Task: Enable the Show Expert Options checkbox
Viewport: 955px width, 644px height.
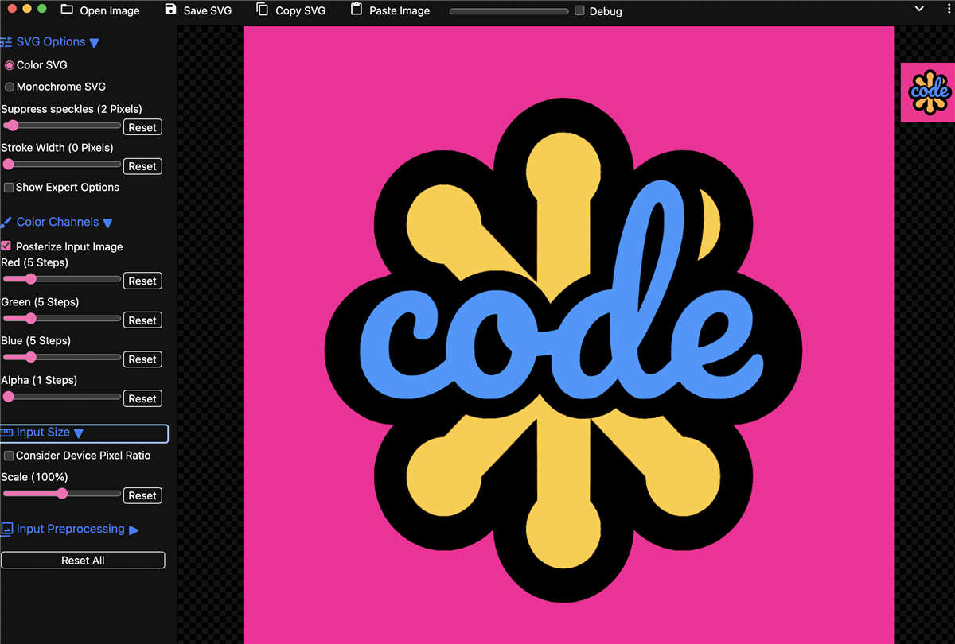Action: (9, 188)
